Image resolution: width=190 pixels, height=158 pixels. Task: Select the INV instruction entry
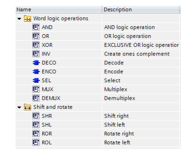point(46,54)
